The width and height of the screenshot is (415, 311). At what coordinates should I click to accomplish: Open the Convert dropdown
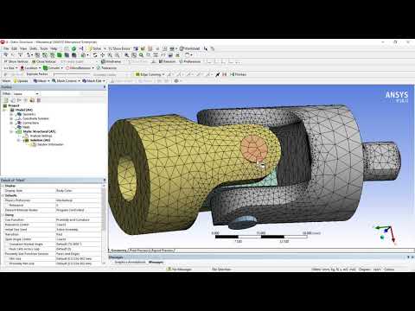click(x=52, y=68)
